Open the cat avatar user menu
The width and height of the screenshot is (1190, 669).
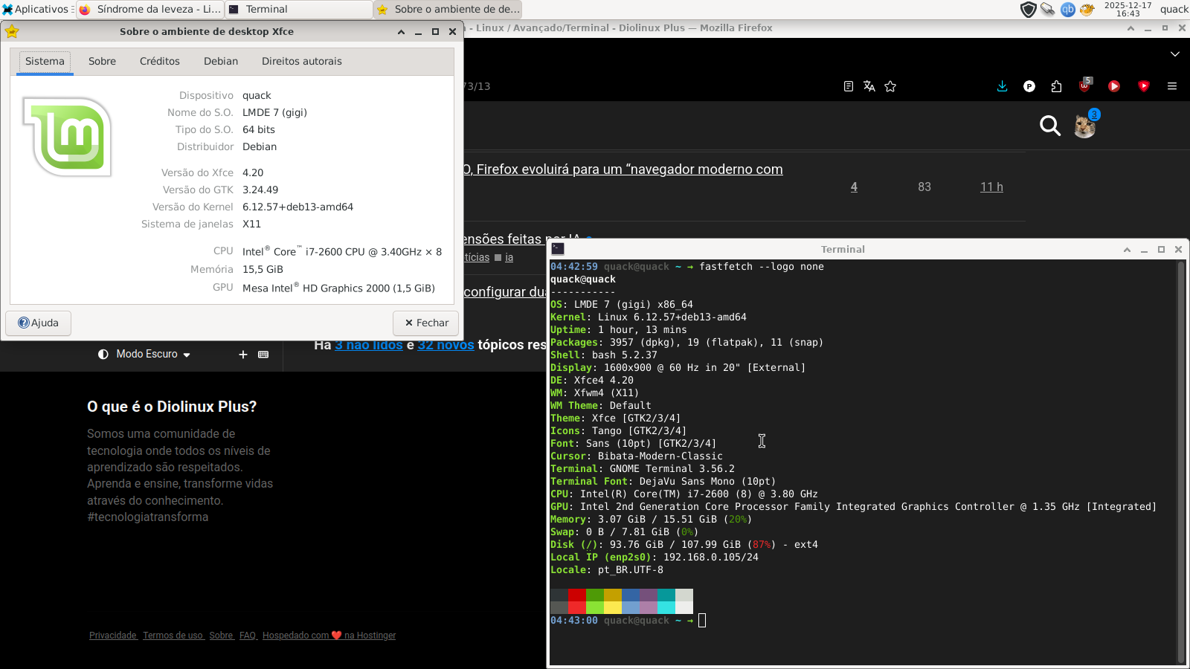click(1084, 126)
